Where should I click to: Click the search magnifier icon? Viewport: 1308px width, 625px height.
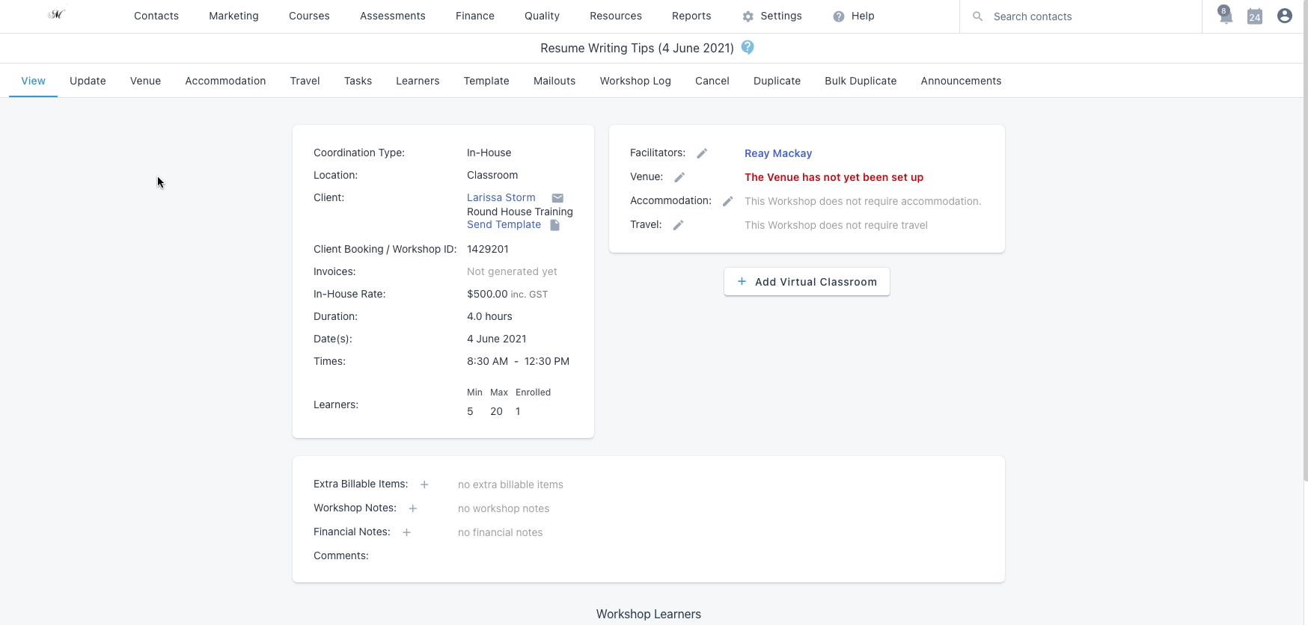pyautogui.click(x=977, y=16)
